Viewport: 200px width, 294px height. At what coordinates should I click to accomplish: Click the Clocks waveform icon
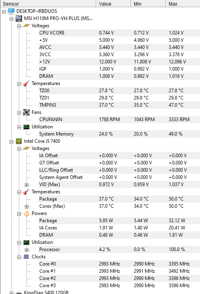[x=26, y=257]
